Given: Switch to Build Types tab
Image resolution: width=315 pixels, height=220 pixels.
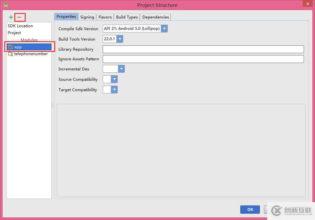Looking at the screenshot, I should tap(127, 17).
